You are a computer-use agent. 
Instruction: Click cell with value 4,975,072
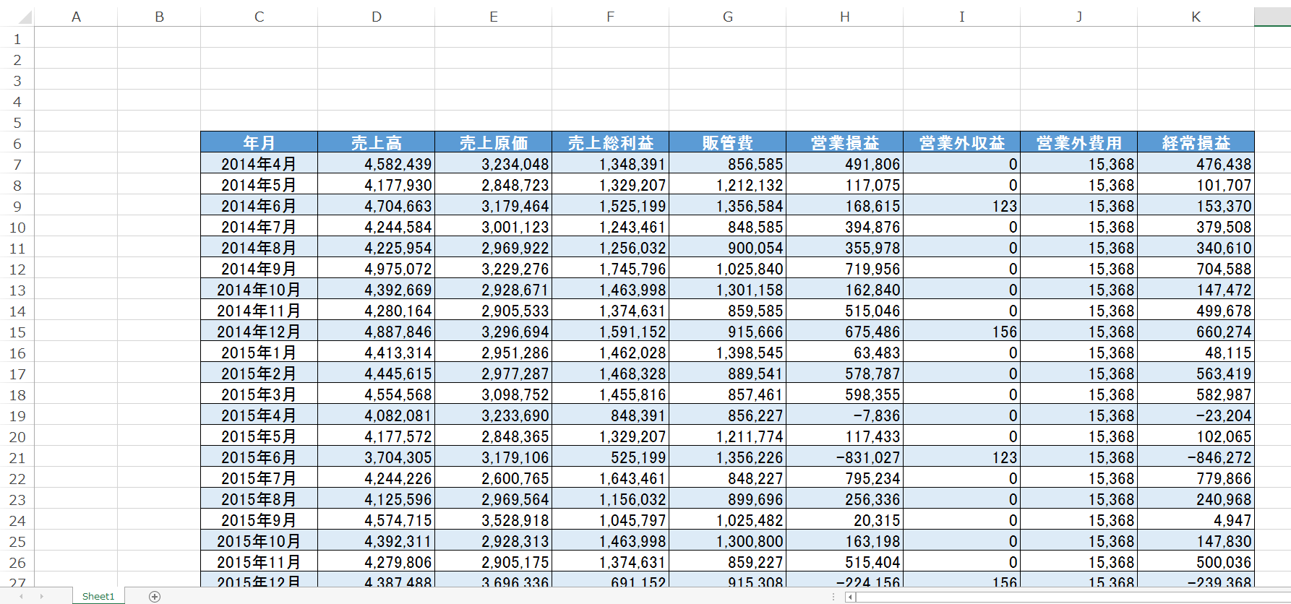(x=376, y=269)
